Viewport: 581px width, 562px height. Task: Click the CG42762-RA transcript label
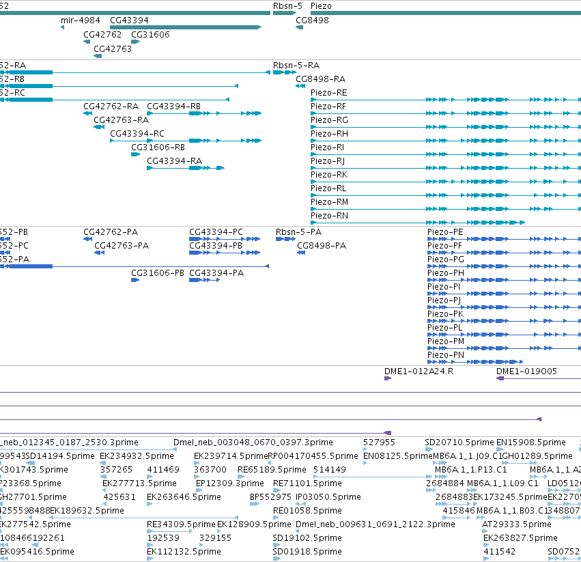111,107
